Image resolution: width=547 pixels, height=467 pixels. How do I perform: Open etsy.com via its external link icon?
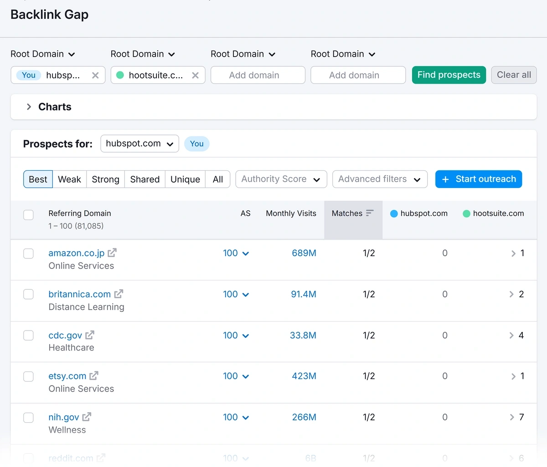(93, 375)
